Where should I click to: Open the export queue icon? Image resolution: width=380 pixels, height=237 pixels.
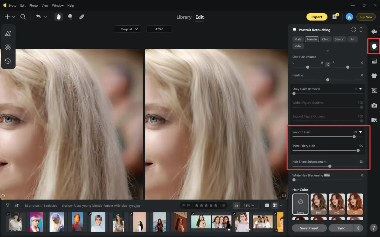pos(335,17)
